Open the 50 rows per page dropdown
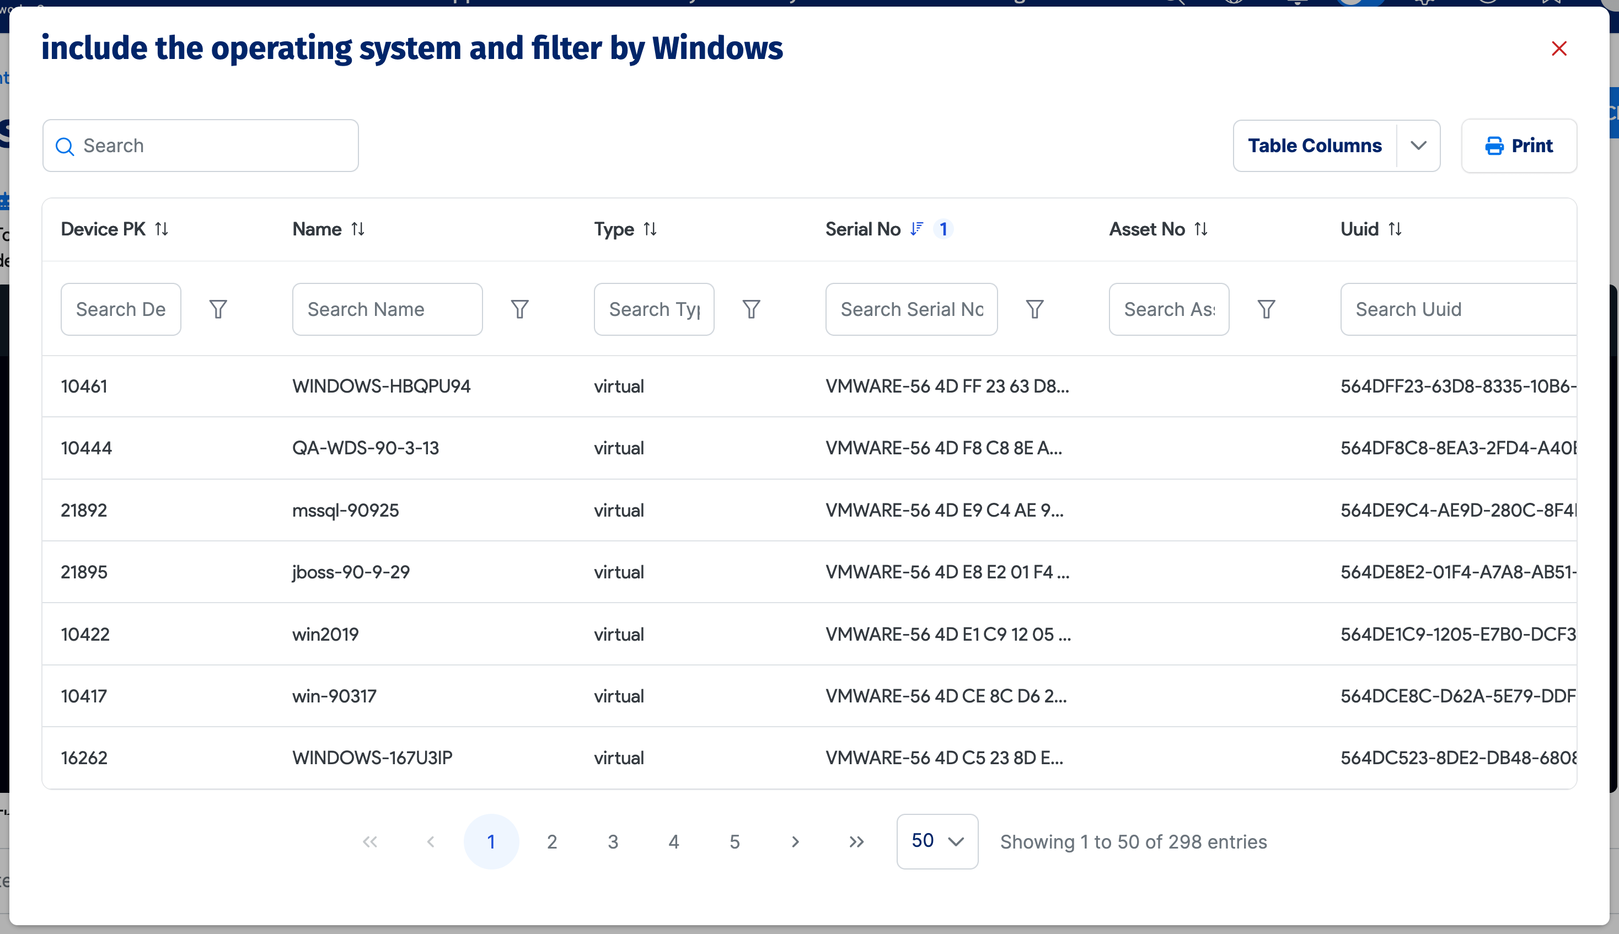1619x934 pixels. pyautogui.click(x=936, y=841)
